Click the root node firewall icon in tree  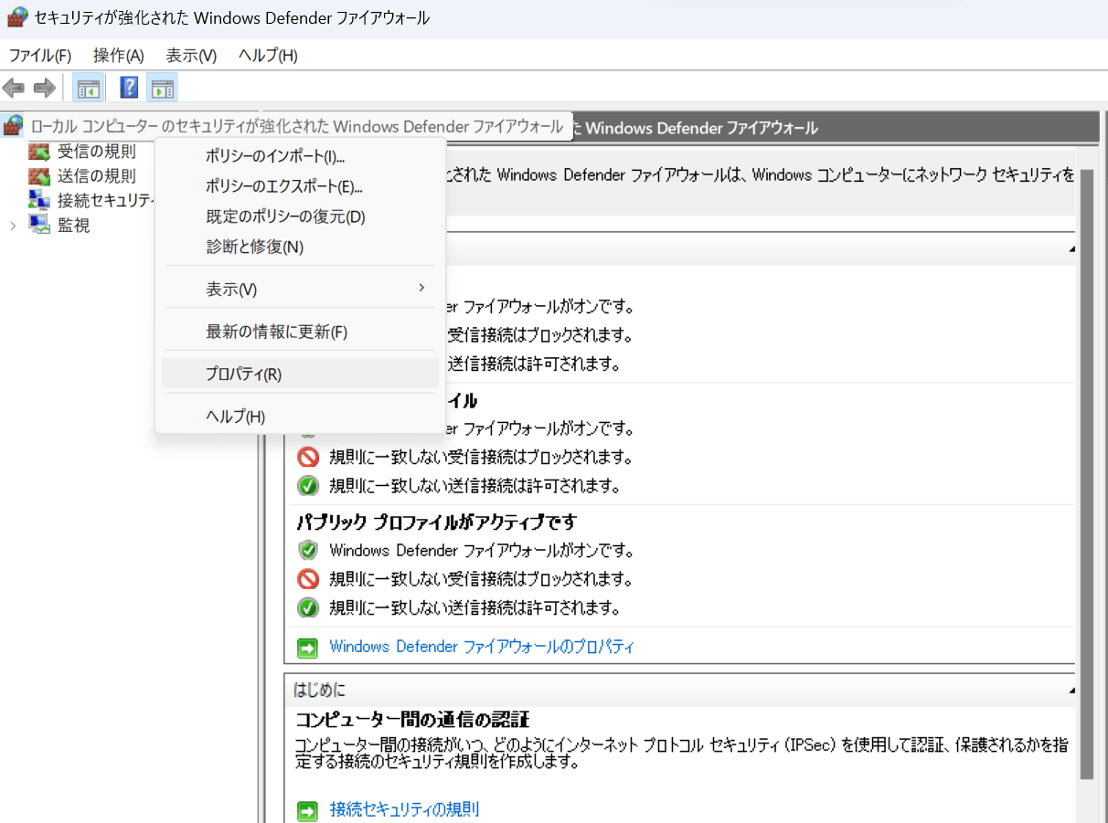pos(13,126)
